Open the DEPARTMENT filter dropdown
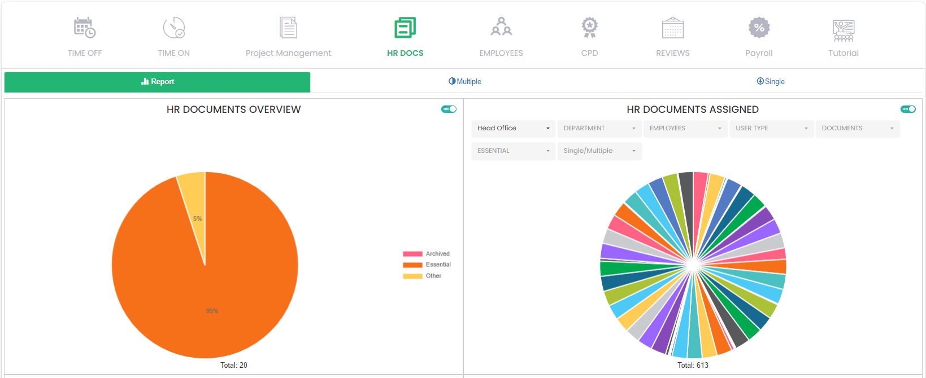This screenshot has width=926, height=378. coord(599,129)
